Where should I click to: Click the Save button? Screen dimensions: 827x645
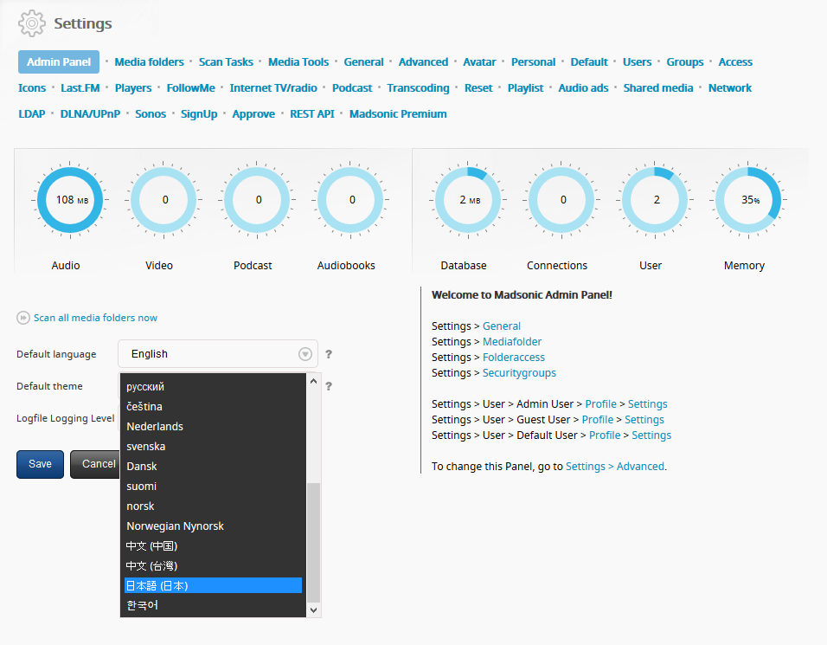[40, 464]
